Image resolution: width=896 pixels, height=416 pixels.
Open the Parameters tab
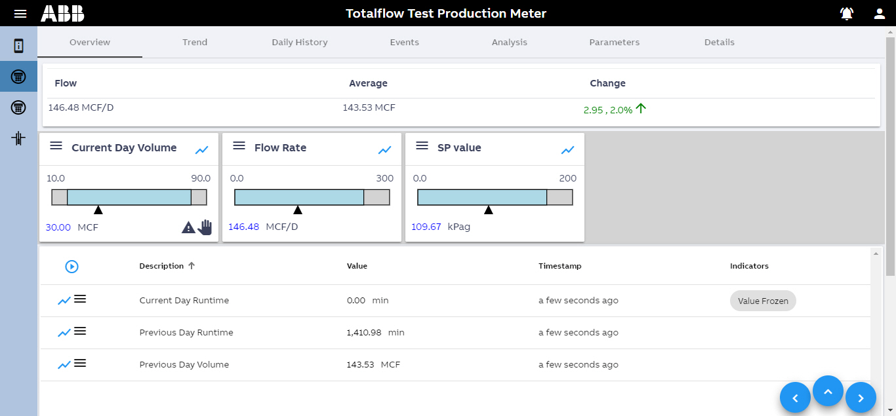(x=615, y=42)
